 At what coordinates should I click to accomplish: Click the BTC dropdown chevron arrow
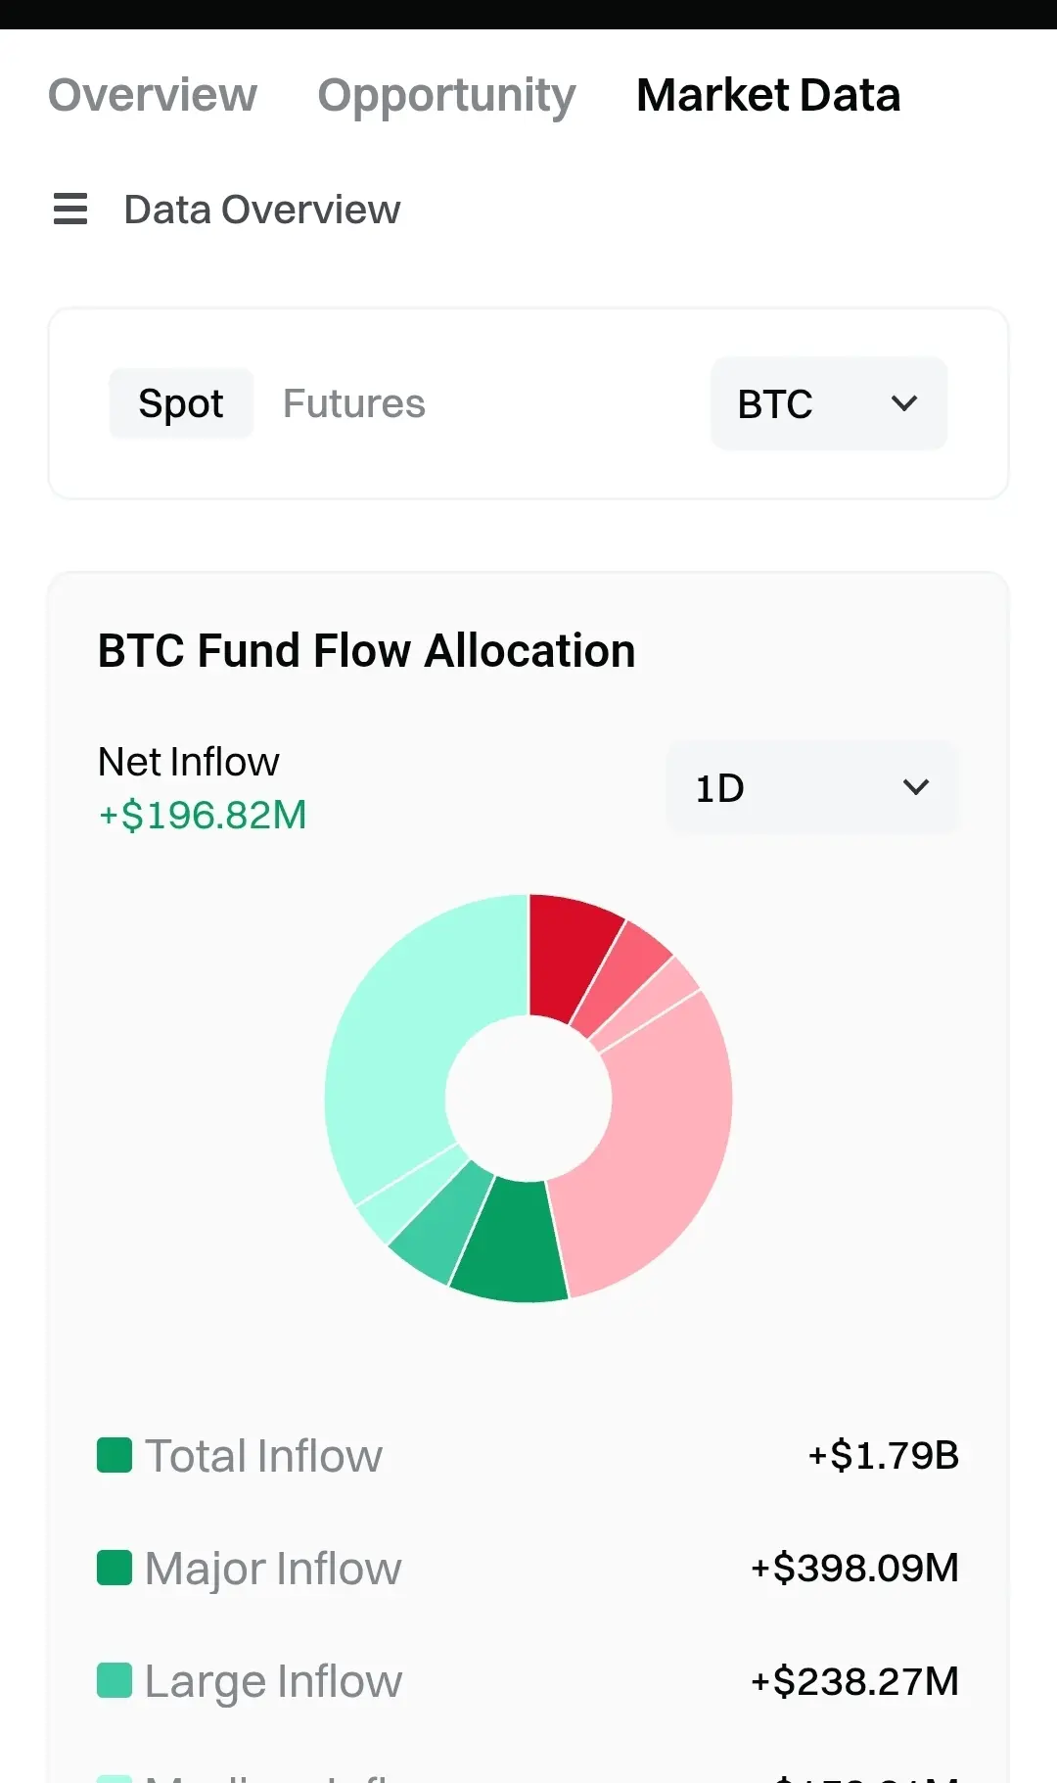tap(904, 403)
